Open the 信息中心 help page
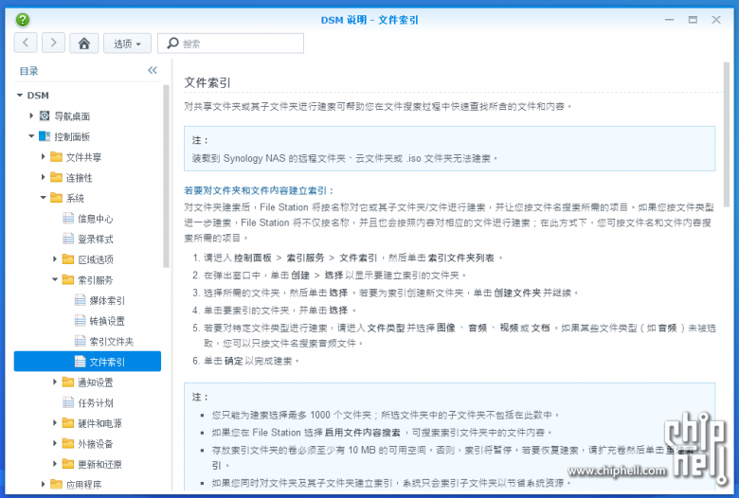739x498 pixels. (95, 219)
